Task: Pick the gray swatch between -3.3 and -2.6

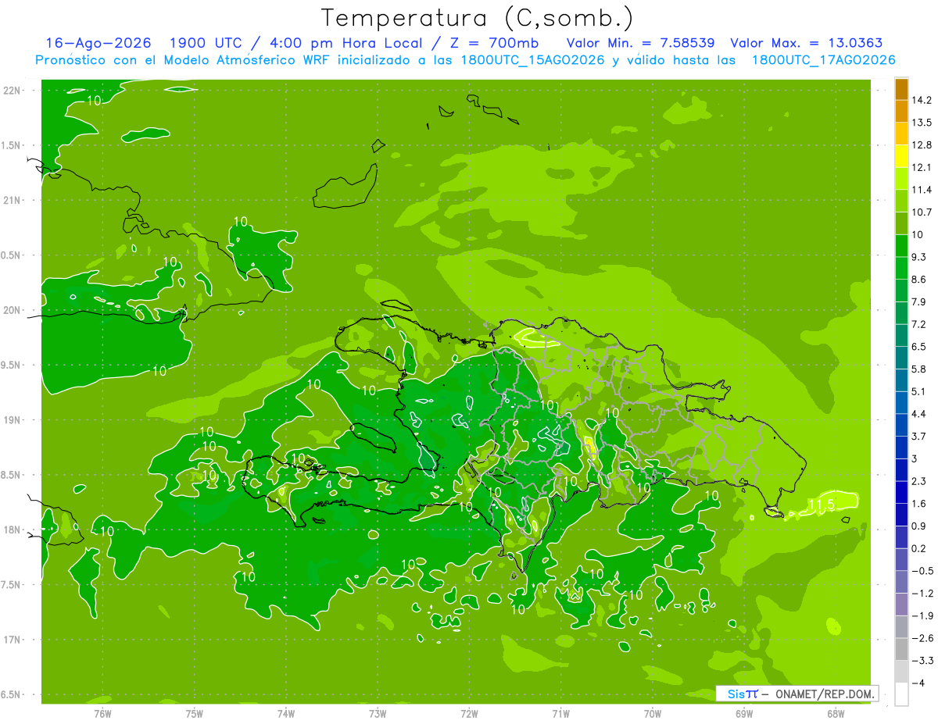Action: click(x=901, y=649)
